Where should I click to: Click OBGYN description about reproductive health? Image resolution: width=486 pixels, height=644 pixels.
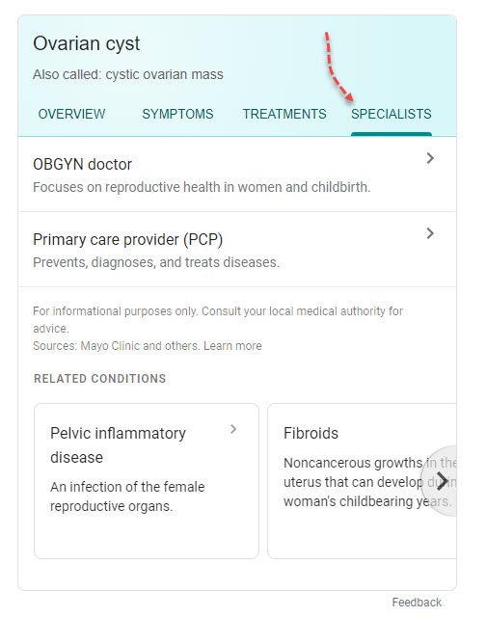202,187
